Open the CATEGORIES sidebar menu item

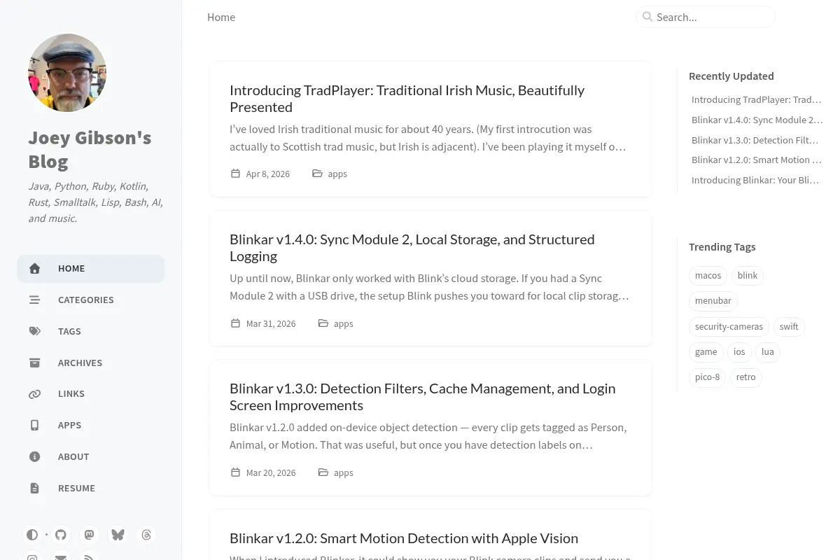click(91, 300)
